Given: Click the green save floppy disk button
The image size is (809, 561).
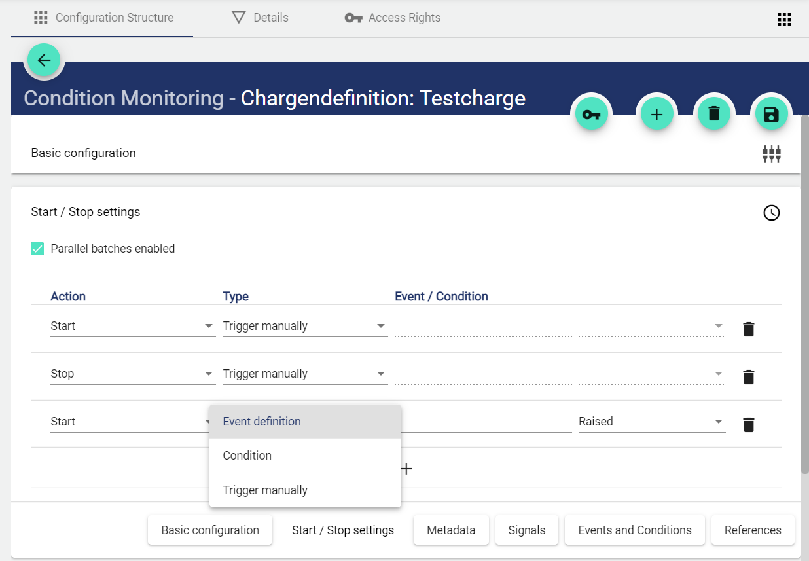Looking at the screenshot, I should pos(771,115).
